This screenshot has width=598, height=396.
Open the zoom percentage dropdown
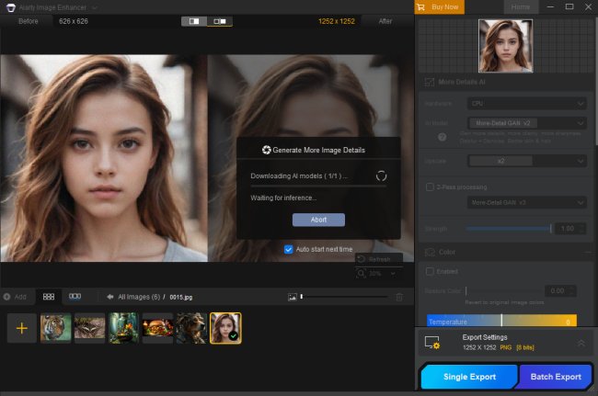(x=393, y=274)
